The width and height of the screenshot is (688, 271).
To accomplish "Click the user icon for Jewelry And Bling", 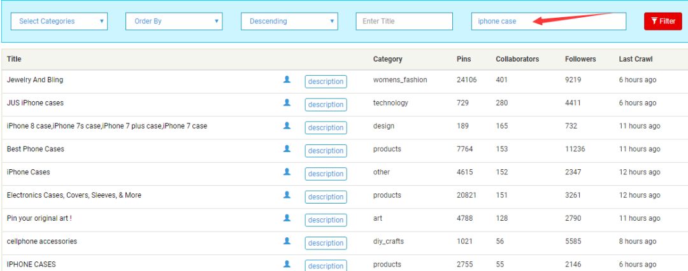I will pos(287,80).
